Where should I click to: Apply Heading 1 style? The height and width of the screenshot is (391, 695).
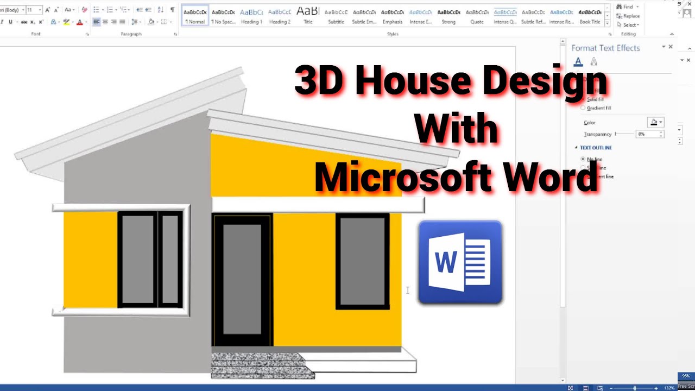tap(251, 16)
